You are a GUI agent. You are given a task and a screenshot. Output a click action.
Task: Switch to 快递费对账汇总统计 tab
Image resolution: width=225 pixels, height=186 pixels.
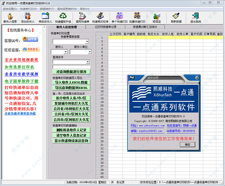(145, 27)
